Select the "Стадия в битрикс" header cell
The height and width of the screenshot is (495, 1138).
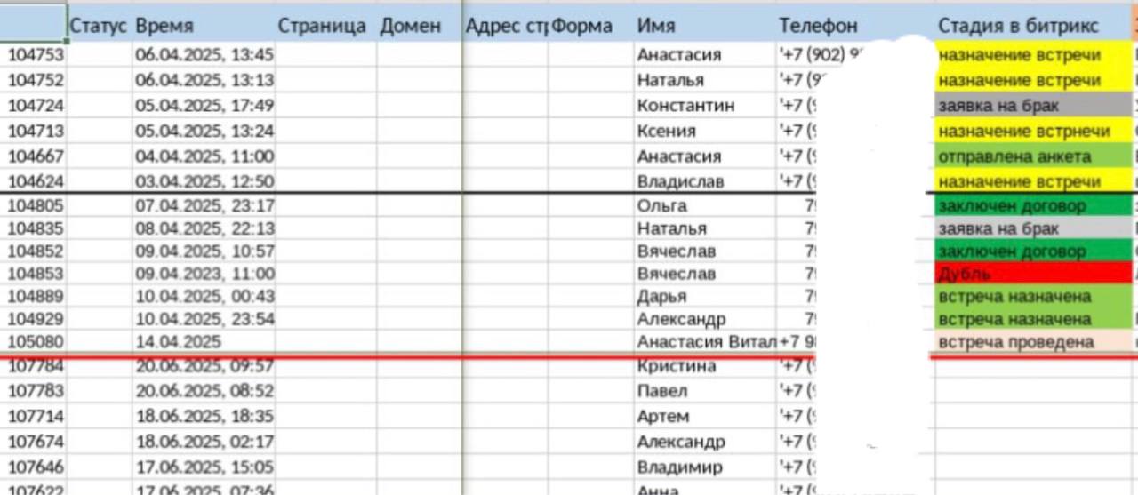coord(1018,26)
